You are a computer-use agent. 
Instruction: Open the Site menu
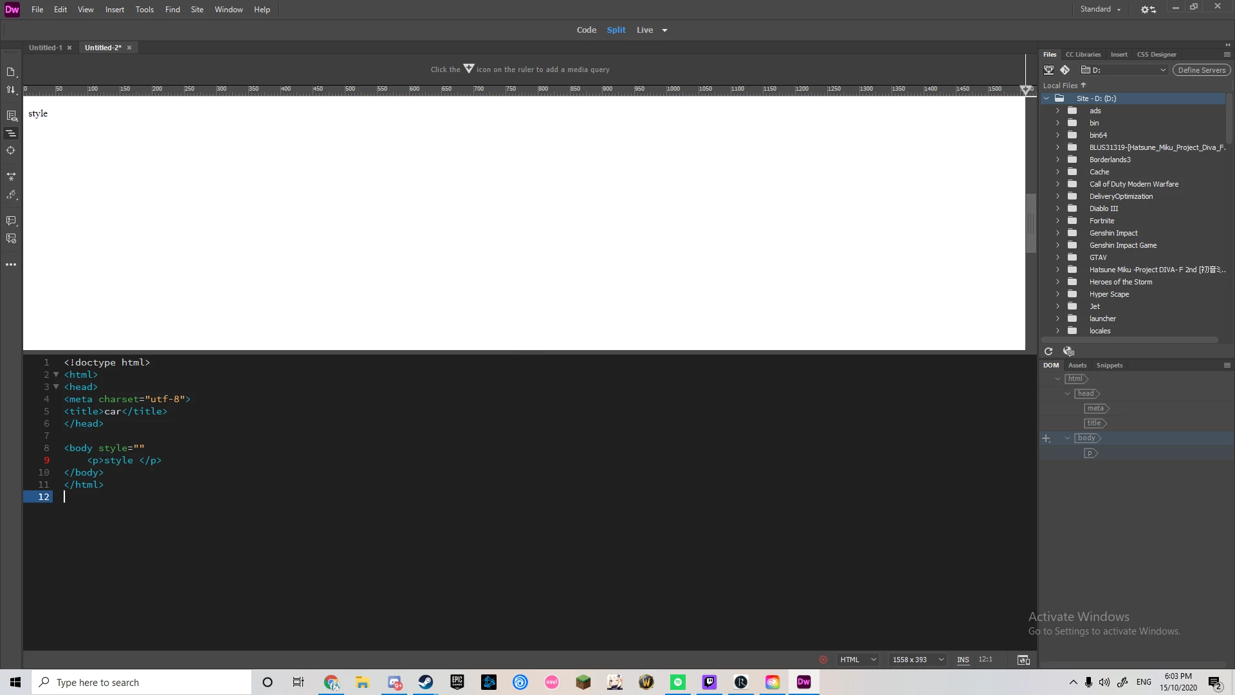click(197, 10)
